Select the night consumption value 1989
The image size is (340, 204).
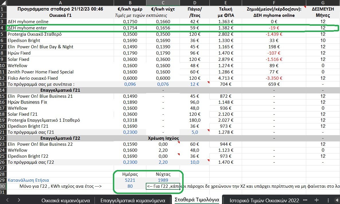[163, 180]
